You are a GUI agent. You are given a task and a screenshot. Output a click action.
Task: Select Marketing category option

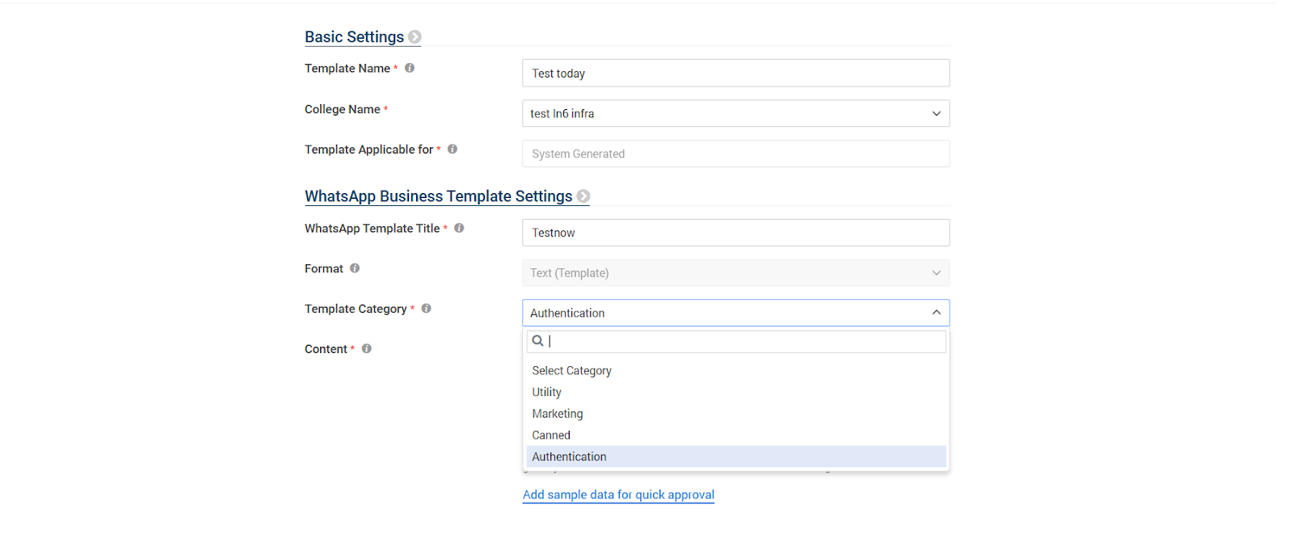(558, 414)
